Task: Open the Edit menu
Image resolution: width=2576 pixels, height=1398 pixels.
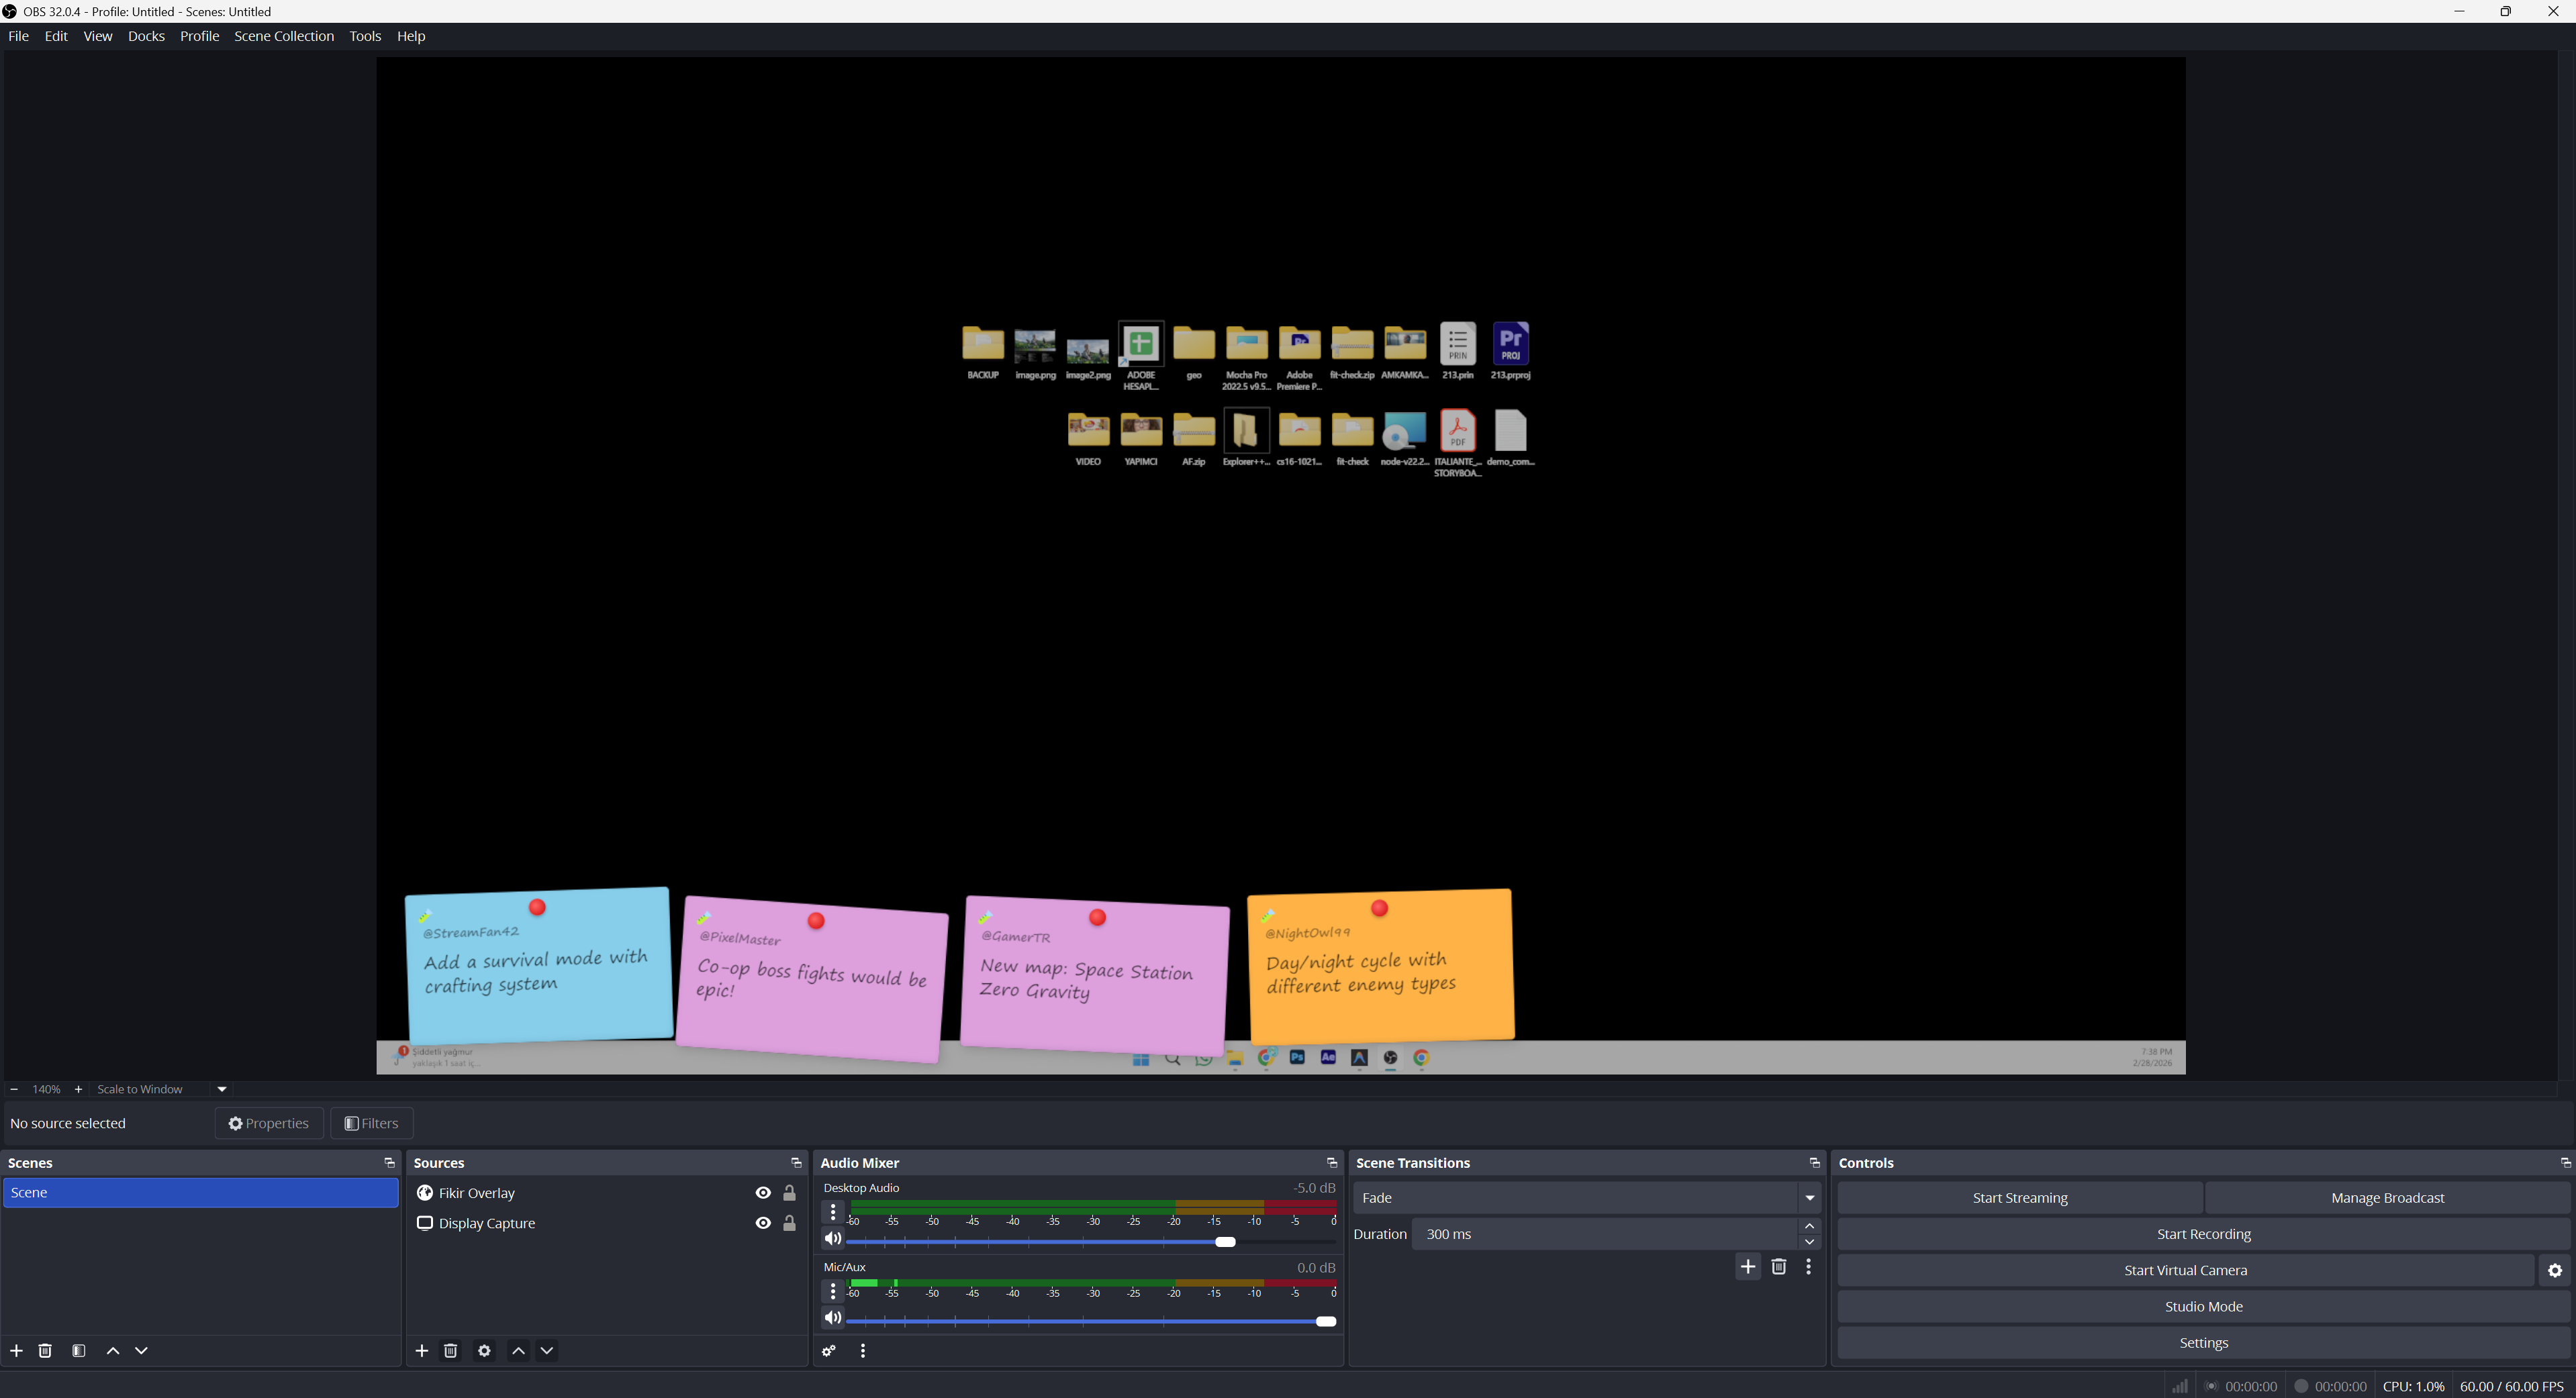Action: point(56,36)
